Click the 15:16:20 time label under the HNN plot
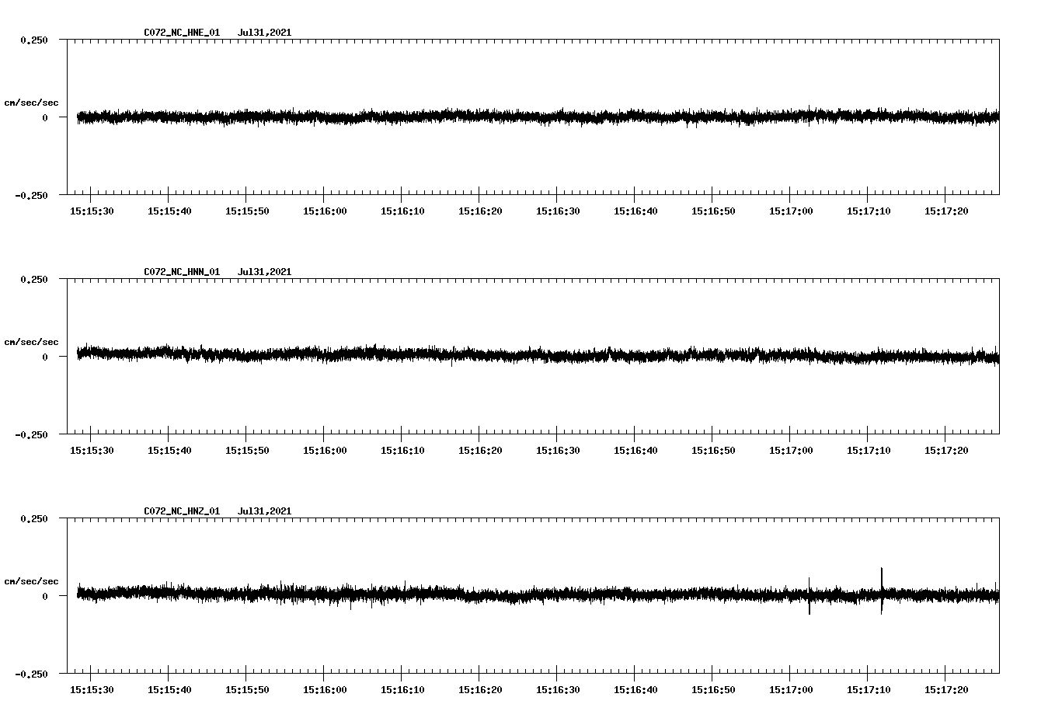 click(480, 451)
